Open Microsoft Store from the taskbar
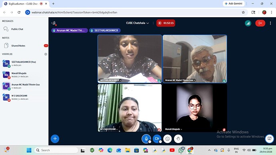276x155 pixels. (x=136, y=150)
